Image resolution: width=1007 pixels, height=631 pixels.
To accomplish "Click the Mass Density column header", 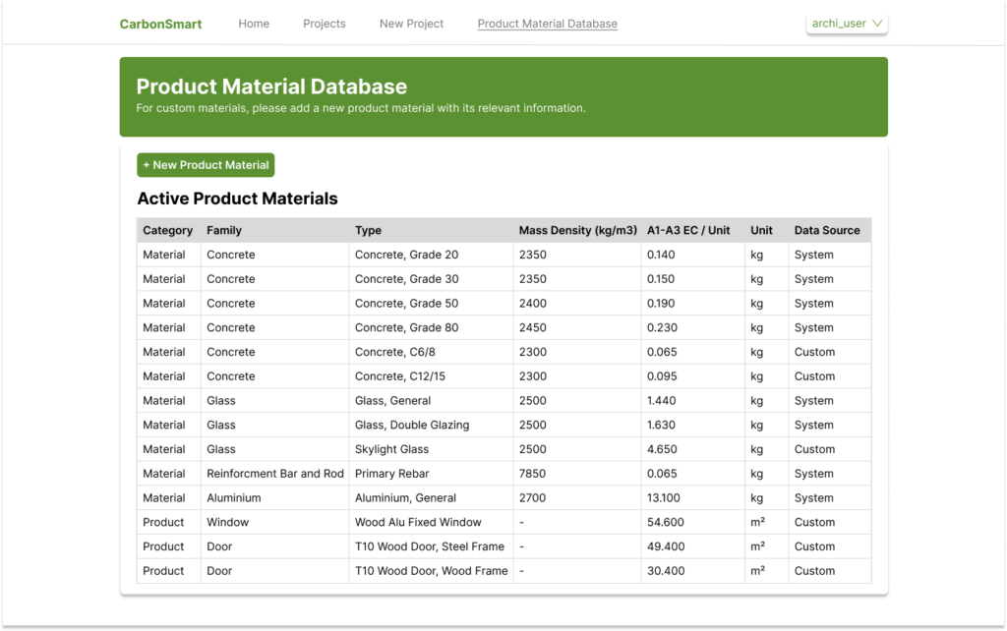I will click(576, 230).
